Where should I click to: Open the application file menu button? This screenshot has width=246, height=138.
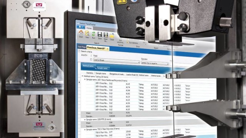point(81,27)
